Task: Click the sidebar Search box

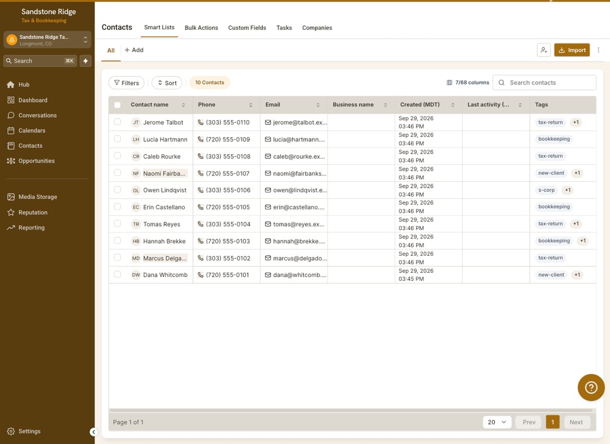Action: tap(40, 60)
